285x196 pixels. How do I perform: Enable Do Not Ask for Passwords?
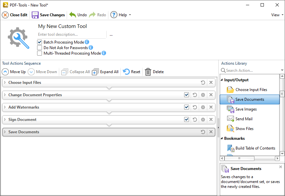pos(40,47)
